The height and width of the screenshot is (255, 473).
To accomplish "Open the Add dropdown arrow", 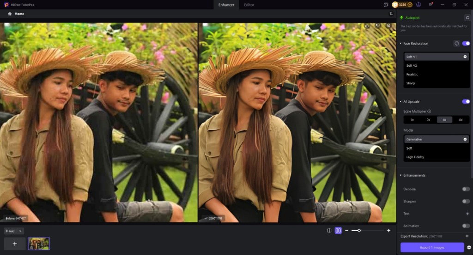I will (x=20, y=231).
